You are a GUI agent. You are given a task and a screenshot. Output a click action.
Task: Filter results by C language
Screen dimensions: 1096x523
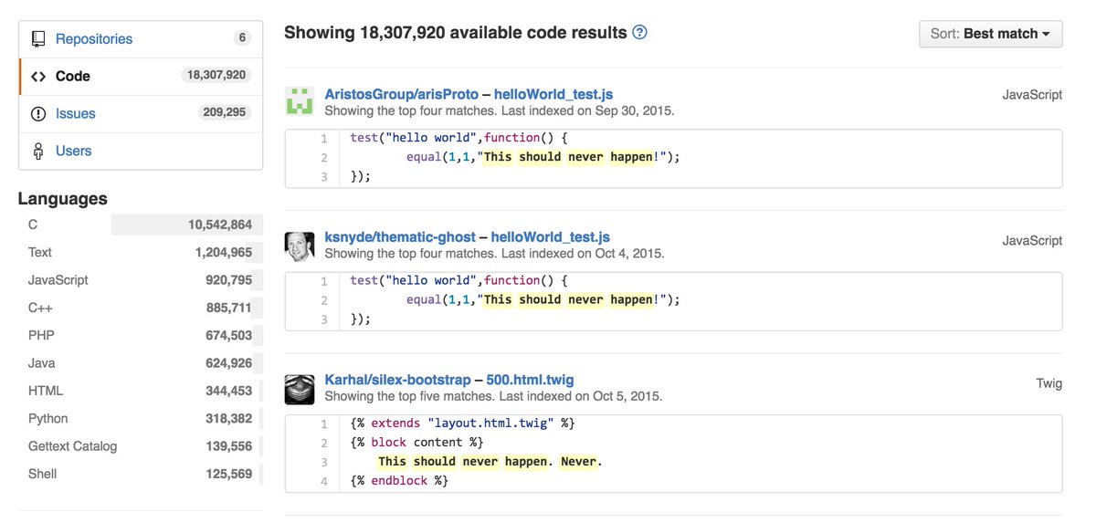pyautogui.click(x=33, y=225)
